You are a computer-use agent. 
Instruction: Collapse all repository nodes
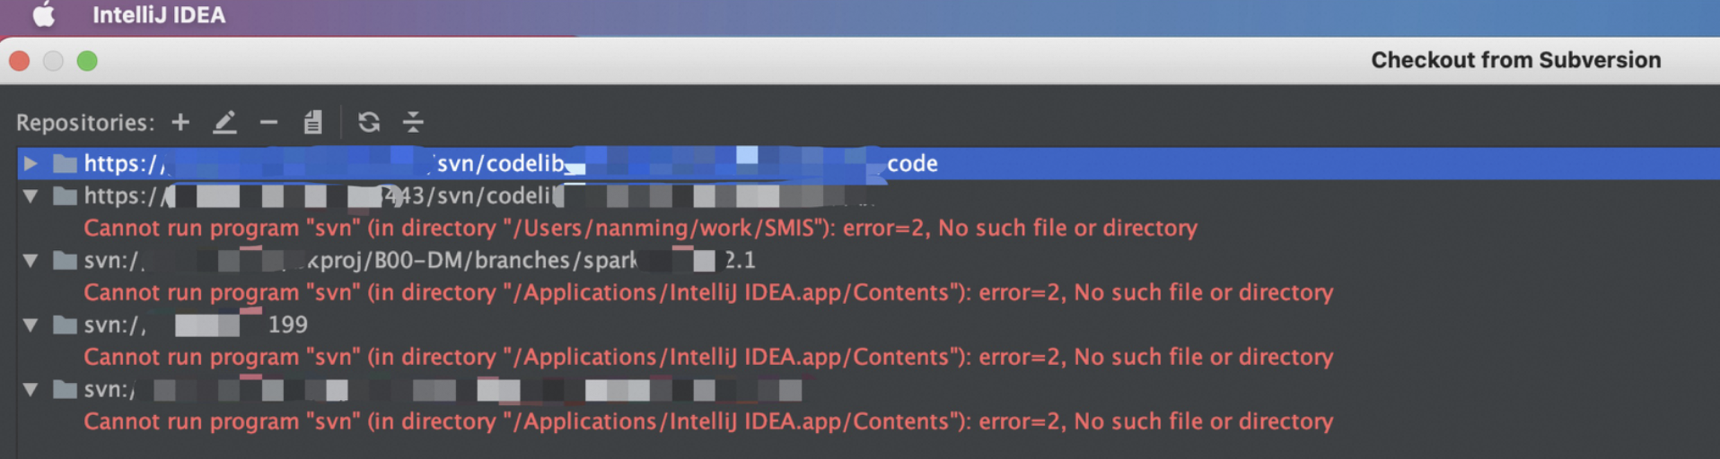coord(413,122)
